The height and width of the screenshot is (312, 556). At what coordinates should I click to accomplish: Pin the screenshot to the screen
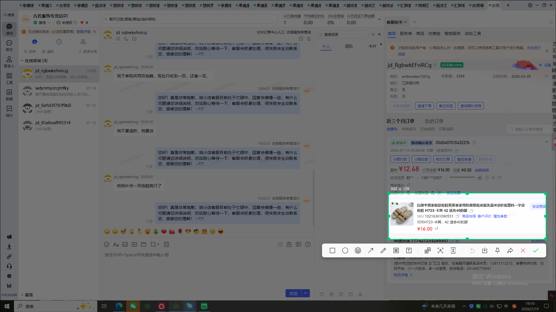498,250
